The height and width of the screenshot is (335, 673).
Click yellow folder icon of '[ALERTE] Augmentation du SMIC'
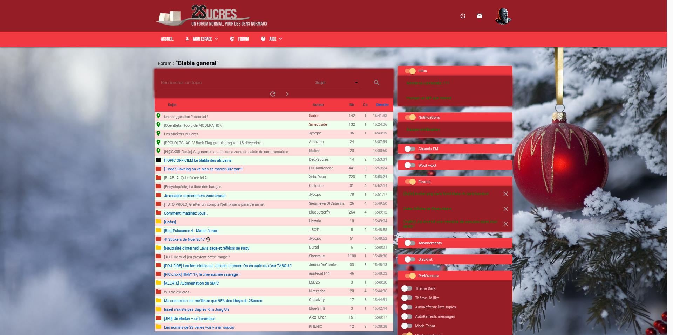pos(158,282)
